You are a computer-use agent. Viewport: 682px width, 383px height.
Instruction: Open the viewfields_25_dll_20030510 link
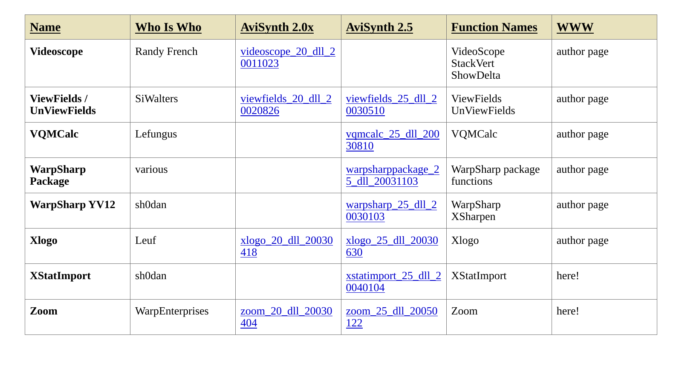391,105
